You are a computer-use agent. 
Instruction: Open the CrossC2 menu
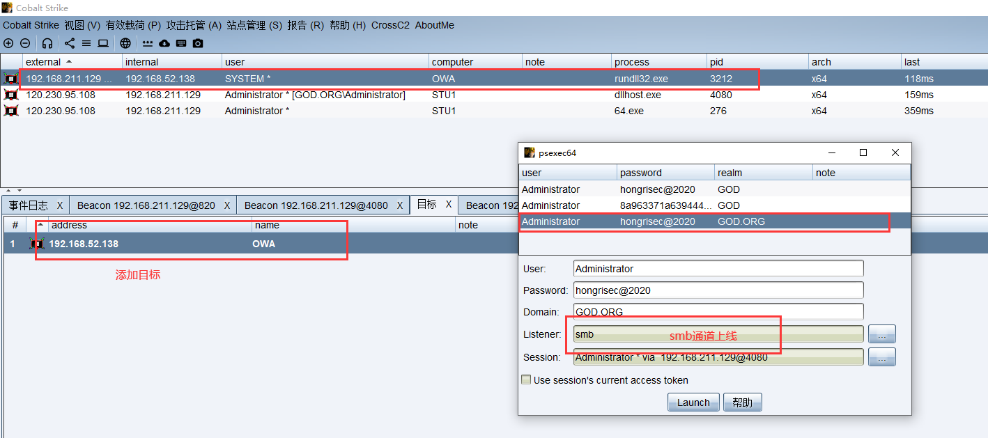390,25
